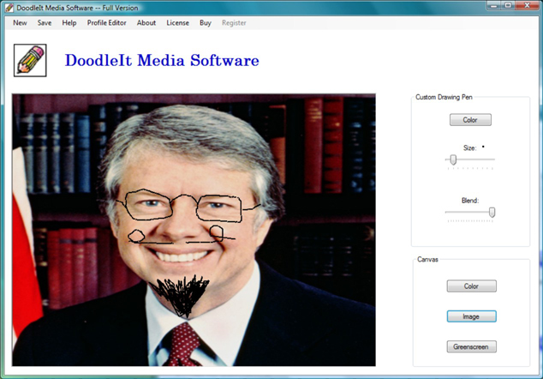The height and width of the screenshot is (379, 543).
Task: Click the pen Size slider handle
Action: click(x=453, y=159)
